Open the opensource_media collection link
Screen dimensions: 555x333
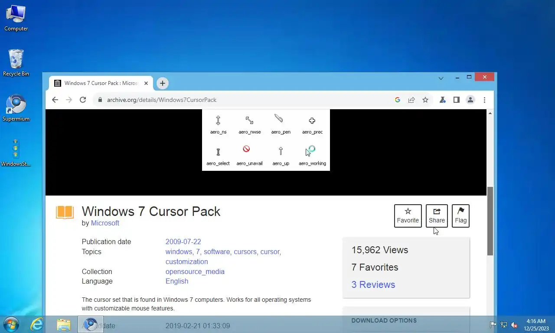[195, 271]
